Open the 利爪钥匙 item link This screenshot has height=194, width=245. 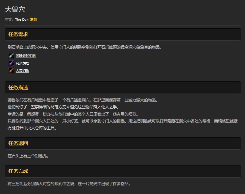(x=22, y=63)
